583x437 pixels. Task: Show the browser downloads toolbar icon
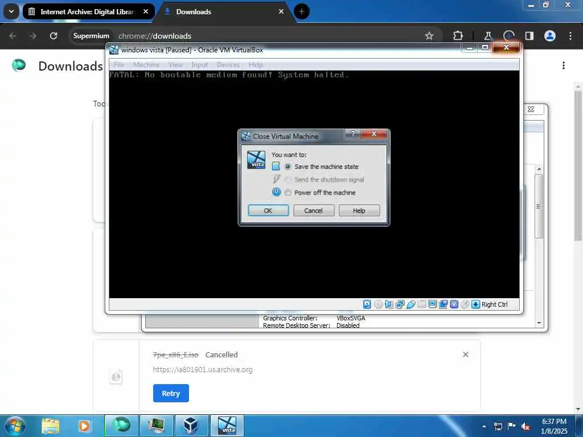[x=508, y=36]
